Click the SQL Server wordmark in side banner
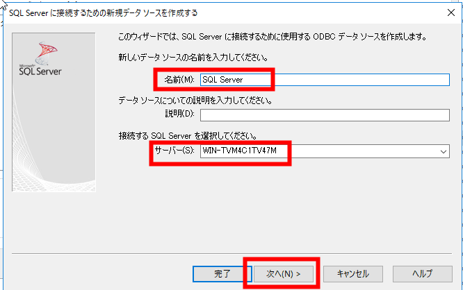 coord(40,71)
